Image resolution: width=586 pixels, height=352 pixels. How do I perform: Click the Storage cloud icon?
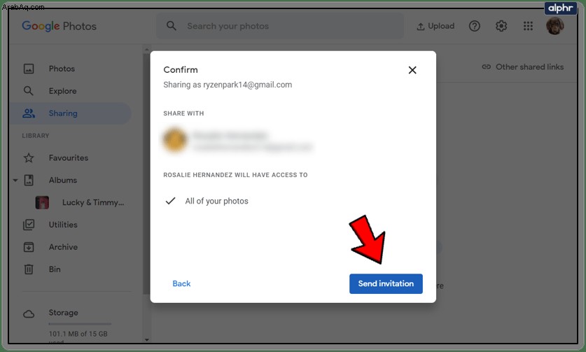pos(29,314)
